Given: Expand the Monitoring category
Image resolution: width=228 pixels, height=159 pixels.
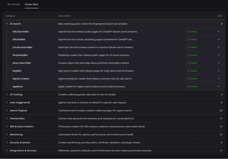Looking at the screenshot, I should [7, 134].
